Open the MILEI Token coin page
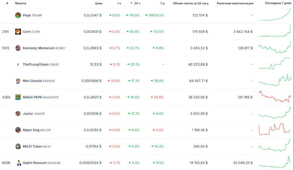This screenshot has width=294, height=170. pos(37,146)
